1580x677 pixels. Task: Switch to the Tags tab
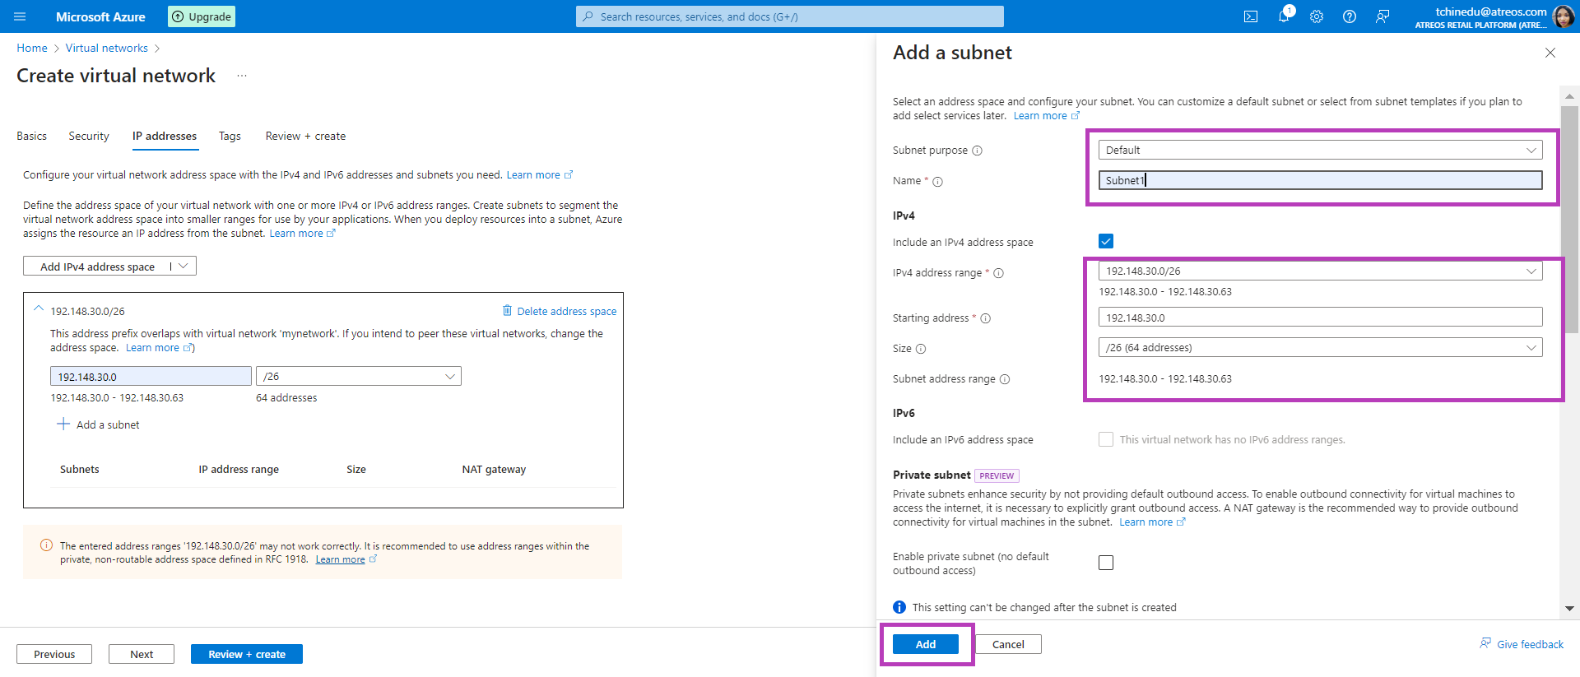230,136
